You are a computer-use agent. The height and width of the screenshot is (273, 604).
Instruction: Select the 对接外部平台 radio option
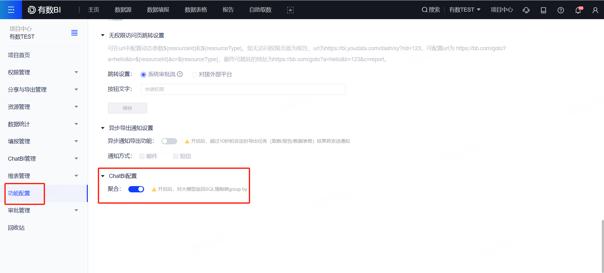coord(194,75)
